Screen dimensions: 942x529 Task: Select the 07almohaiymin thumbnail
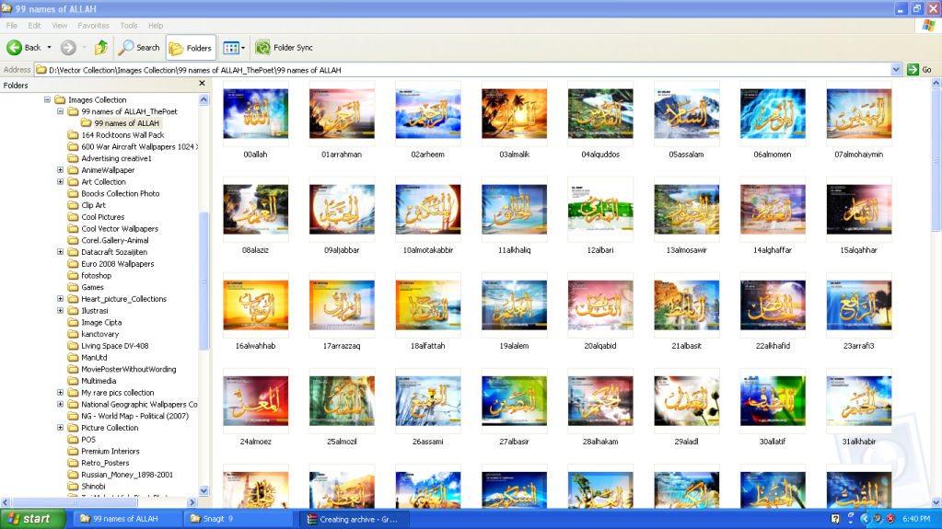coord(858,113)
